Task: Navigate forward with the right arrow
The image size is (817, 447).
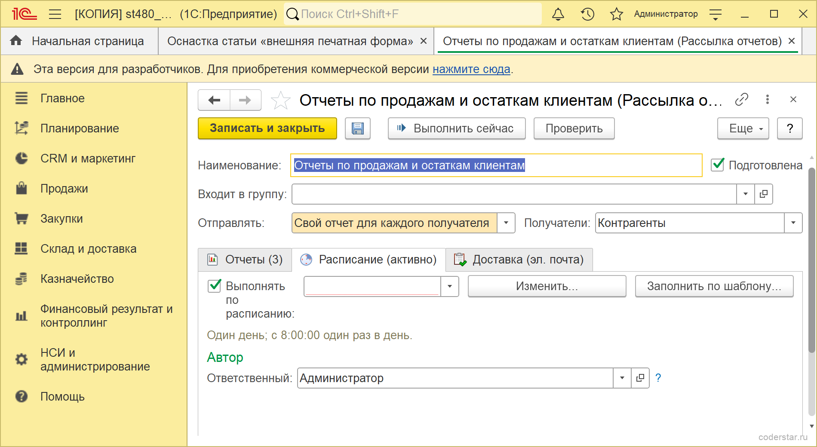Action: tap(246, 100)
